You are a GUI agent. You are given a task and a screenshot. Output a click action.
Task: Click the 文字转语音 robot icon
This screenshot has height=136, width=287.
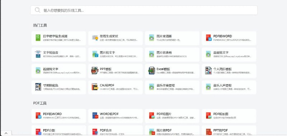click(x=38, y=54)
